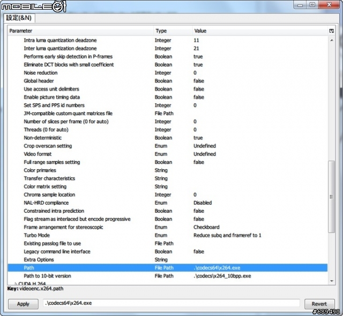Image resolution: width=343 pixels, height=316 pixels.
Task: Click the .\codecs\x264_10bpp.exe value
Action: coord(222,276)
